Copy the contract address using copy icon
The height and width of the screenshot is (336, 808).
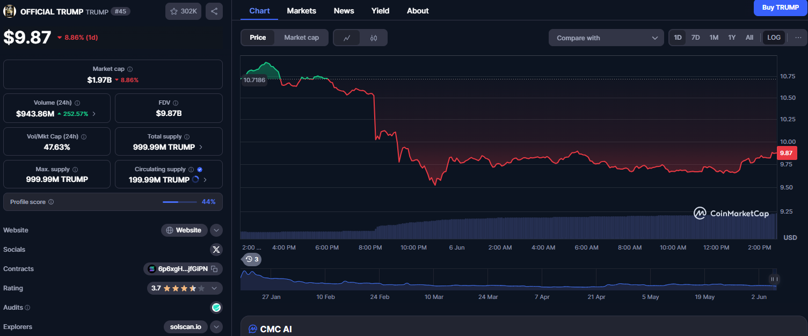tap(214, 269)
